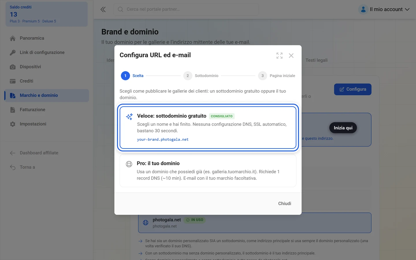Image resolution: width=416 pixels, height=260 pixels.
Task: Click the key icon for Link di configurazione
Action: click(13, 53)
